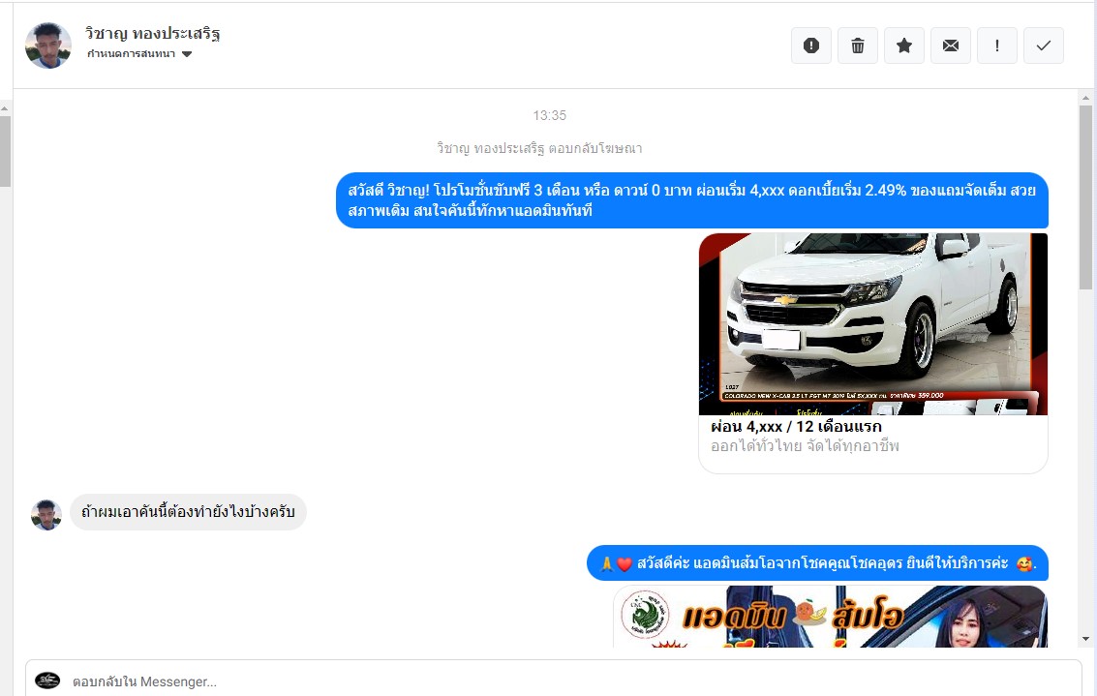The height and width of the screenshot is (696, 1097).
Task: Open the white Chevrolet Colorado ad image
Action: point(873,324)
